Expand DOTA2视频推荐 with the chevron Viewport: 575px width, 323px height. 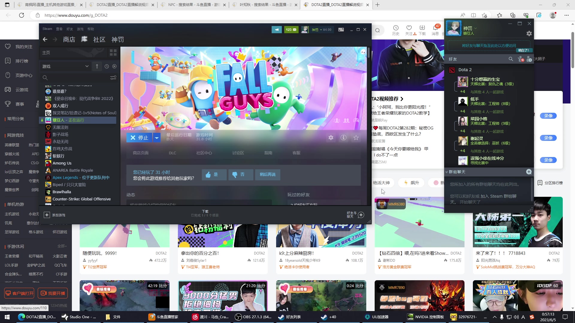click(x=402, y=99)
